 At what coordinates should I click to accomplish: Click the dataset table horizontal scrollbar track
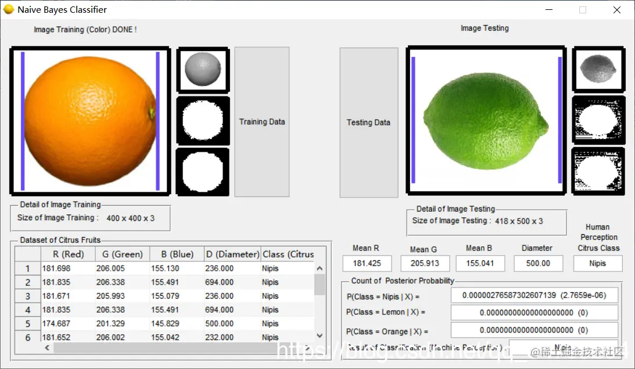177,347
